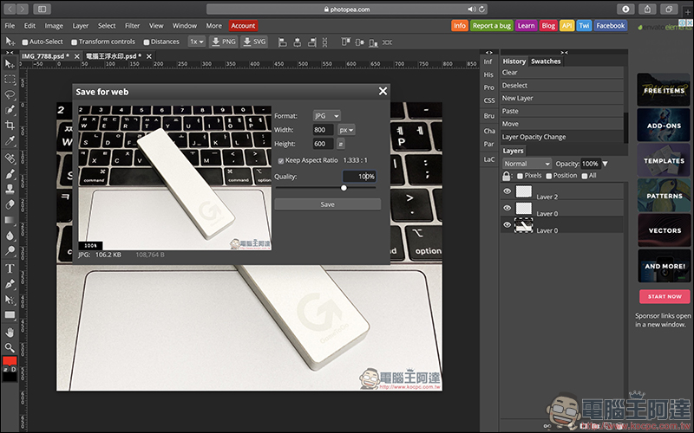The width and height of the screenshot is (694, 433).
Task: Click the Safari share icon
Action: click(x=647, y=9)
